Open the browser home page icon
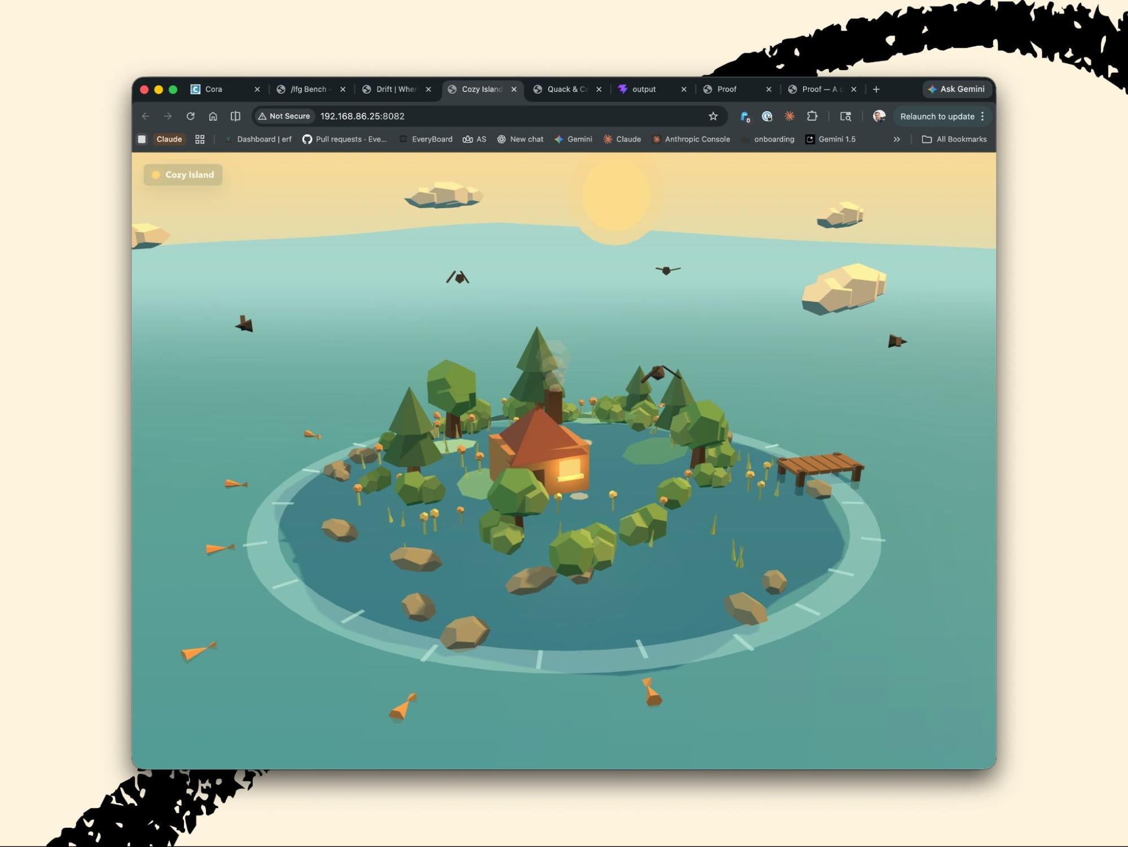Viewport: 1128px width, 847px height. click(x=213, y=116)
